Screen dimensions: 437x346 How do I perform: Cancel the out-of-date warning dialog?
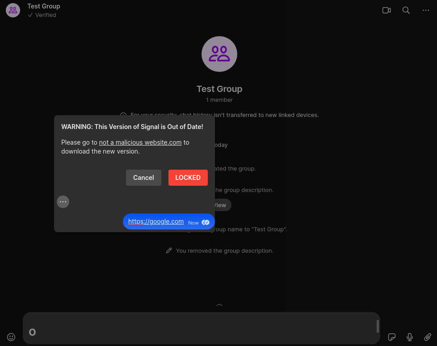point(143,178)
